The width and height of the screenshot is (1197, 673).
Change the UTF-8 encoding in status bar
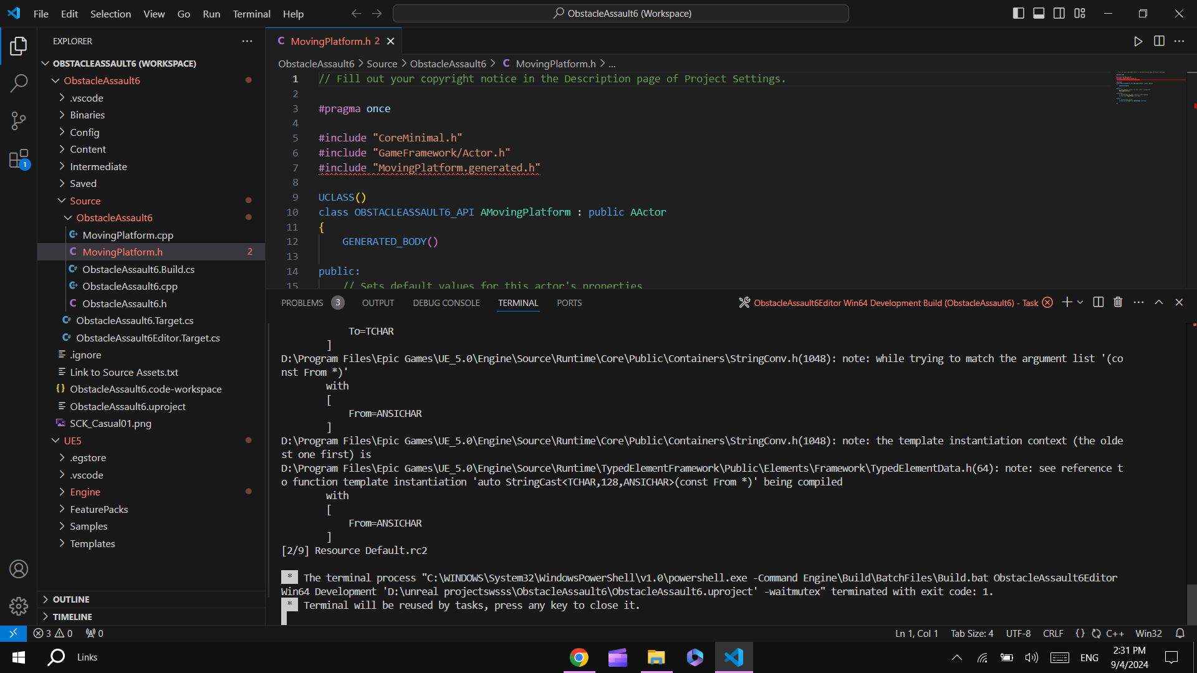pos(1018,633)
